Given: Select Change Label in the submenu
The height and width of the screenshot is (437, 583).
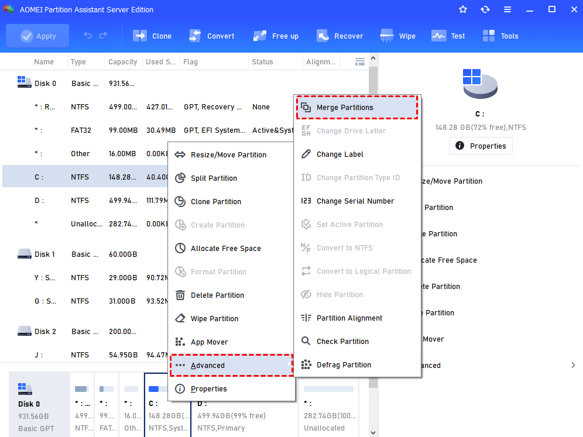Looking at the screenshot, I should click(x=357, y=154).
